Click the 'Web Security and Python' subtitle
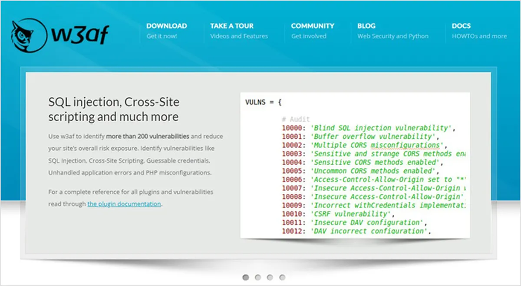Image resolution: width=521 pixels, height=286 pixels. point(393,36)
